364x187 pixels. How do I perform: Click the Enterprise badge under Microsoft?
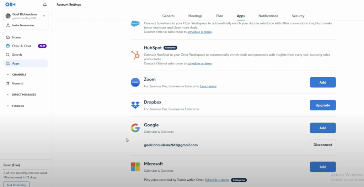[x=239, y=180]
